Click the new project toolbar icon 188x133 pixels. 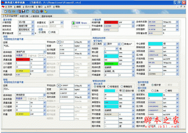click(5, 11)
